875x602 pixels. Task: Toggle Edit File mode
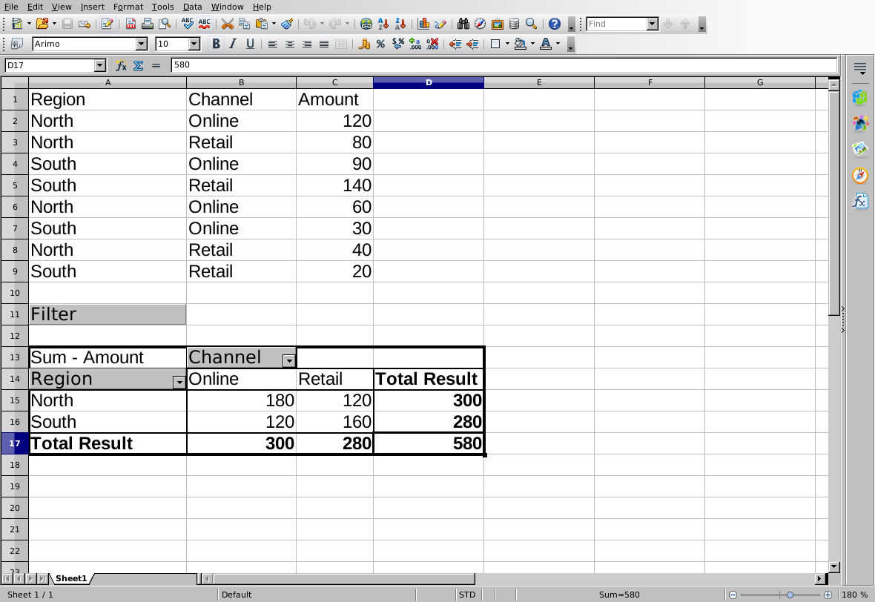107,24
